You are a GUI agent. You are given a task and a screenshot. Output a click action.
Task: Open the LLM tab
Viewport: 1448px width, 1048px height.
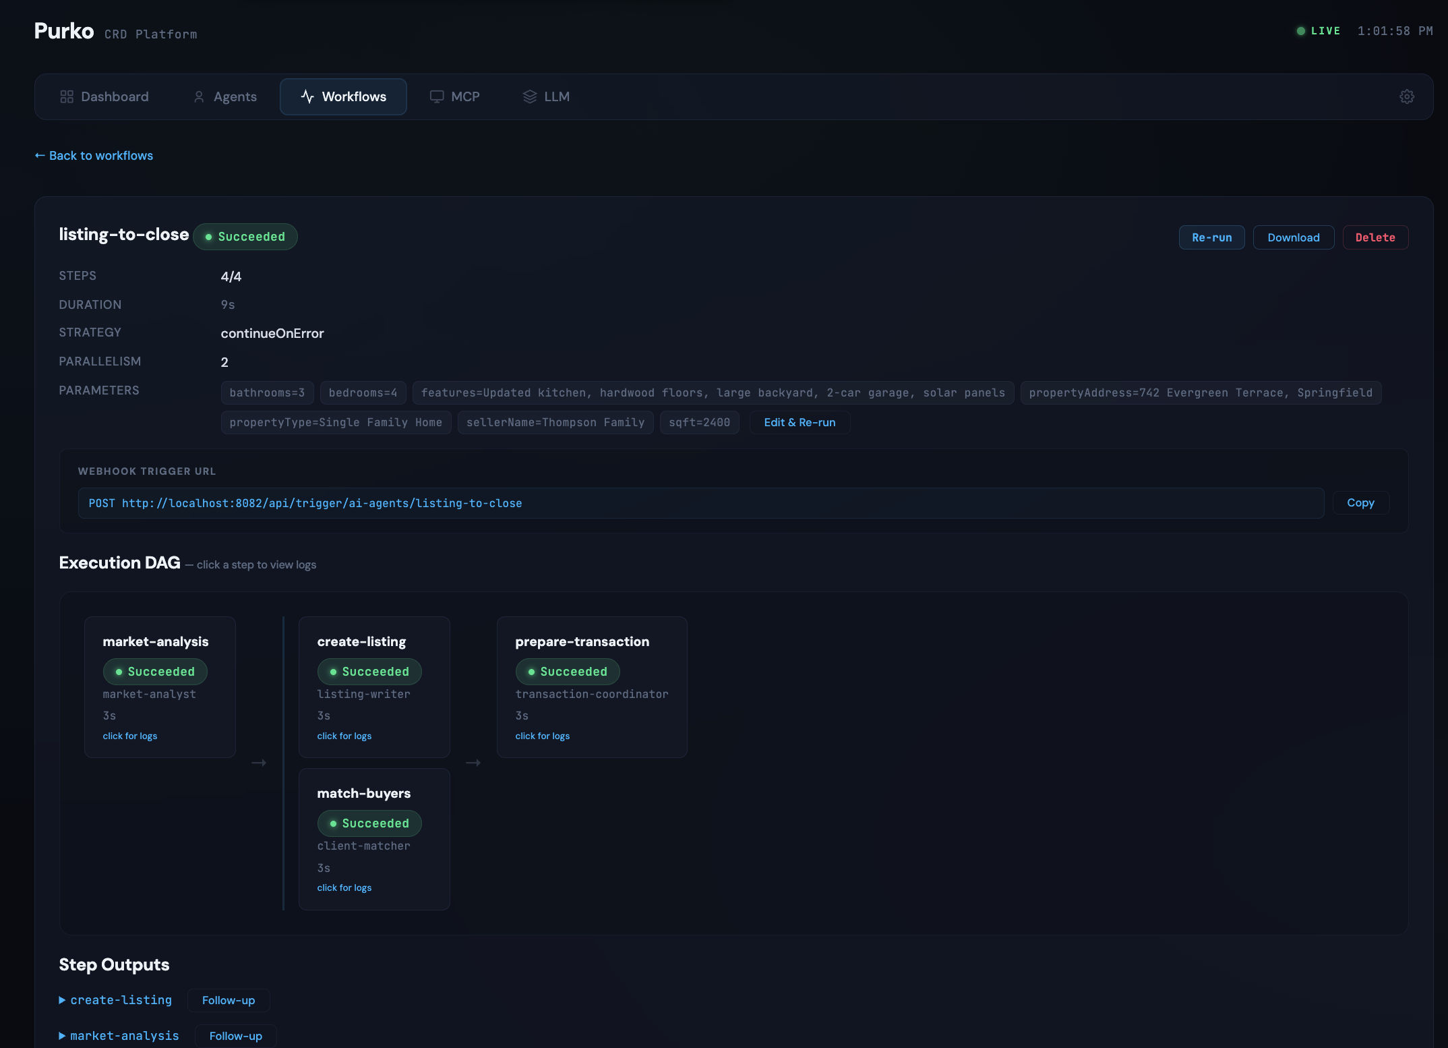coord(546,96)
